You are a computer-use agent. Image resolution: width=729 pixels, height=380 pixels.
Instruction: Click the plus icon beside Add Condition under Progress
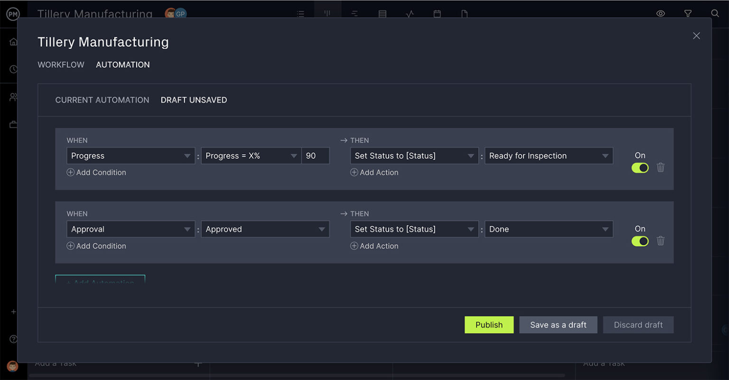70,173
